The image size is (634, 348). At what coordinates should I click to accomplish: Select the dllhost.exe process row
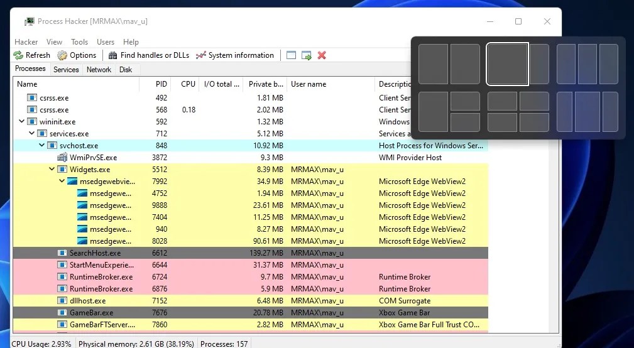click(250, 301)
